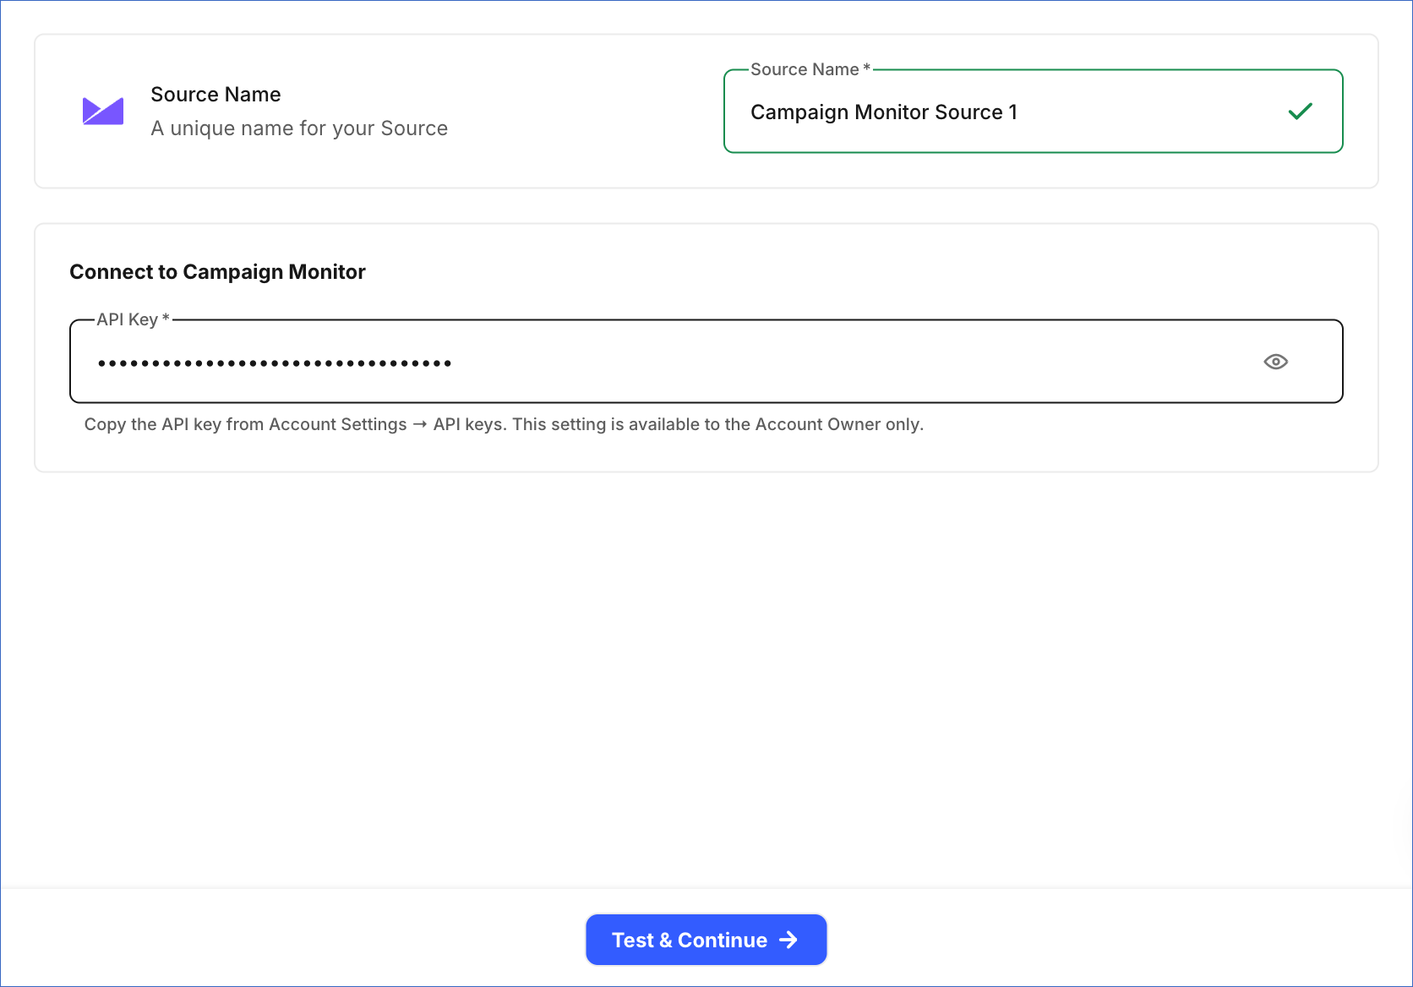Focus the API Key password field
The image size is (1413, 987).
[x=706, y=362]
